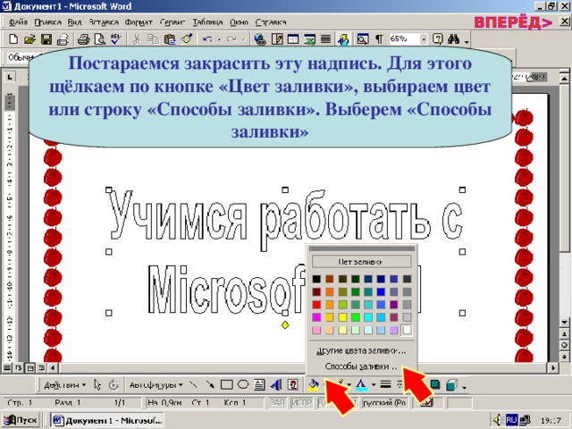The width and height of the screenshot is (572, 429).
Task: Pick the yellow fill swatch
Action: coord(342,317)
